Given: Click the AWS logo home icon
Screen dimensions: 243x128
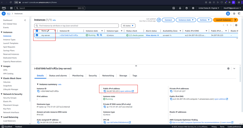Looking at the screenshot, I should pyautogui.click(x=4, y=8).
